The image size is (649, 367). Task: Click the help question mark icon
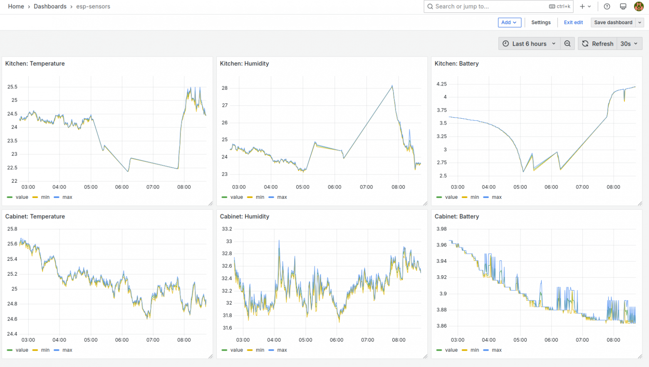[x=607, y=6]
